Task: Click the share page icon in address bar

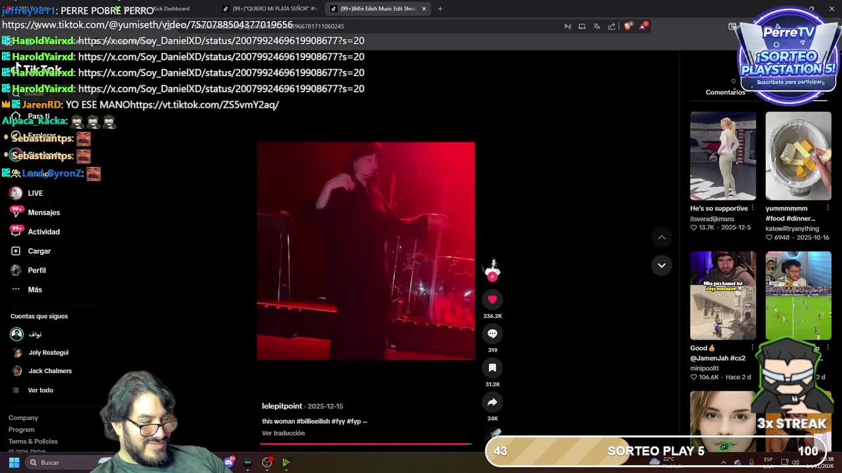Action: [x=612, y=26]
